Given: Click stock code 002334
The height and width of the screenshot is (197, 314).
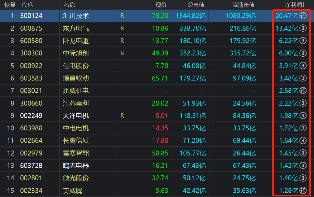Looking at the screenshot, I should click(x=31, y=190).
